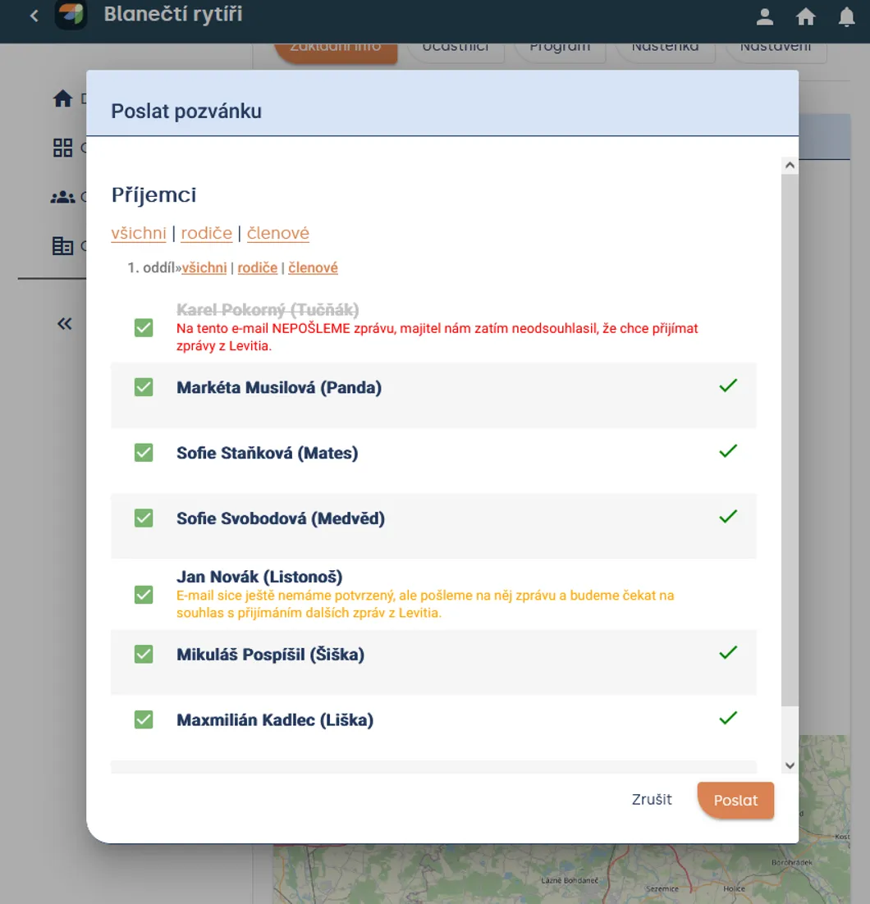Click scrollbar down arrow in dialog
The width and height of the screenshot is (870, 904).
790,765
